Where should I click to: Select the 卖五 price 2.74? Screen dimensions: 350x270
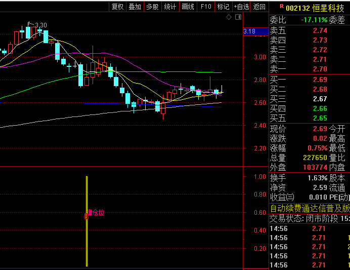[x=320, y=30]
